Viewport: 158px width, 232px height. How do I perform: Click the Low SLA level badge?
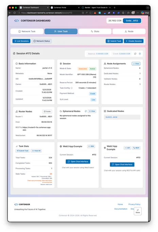[93, 100]
